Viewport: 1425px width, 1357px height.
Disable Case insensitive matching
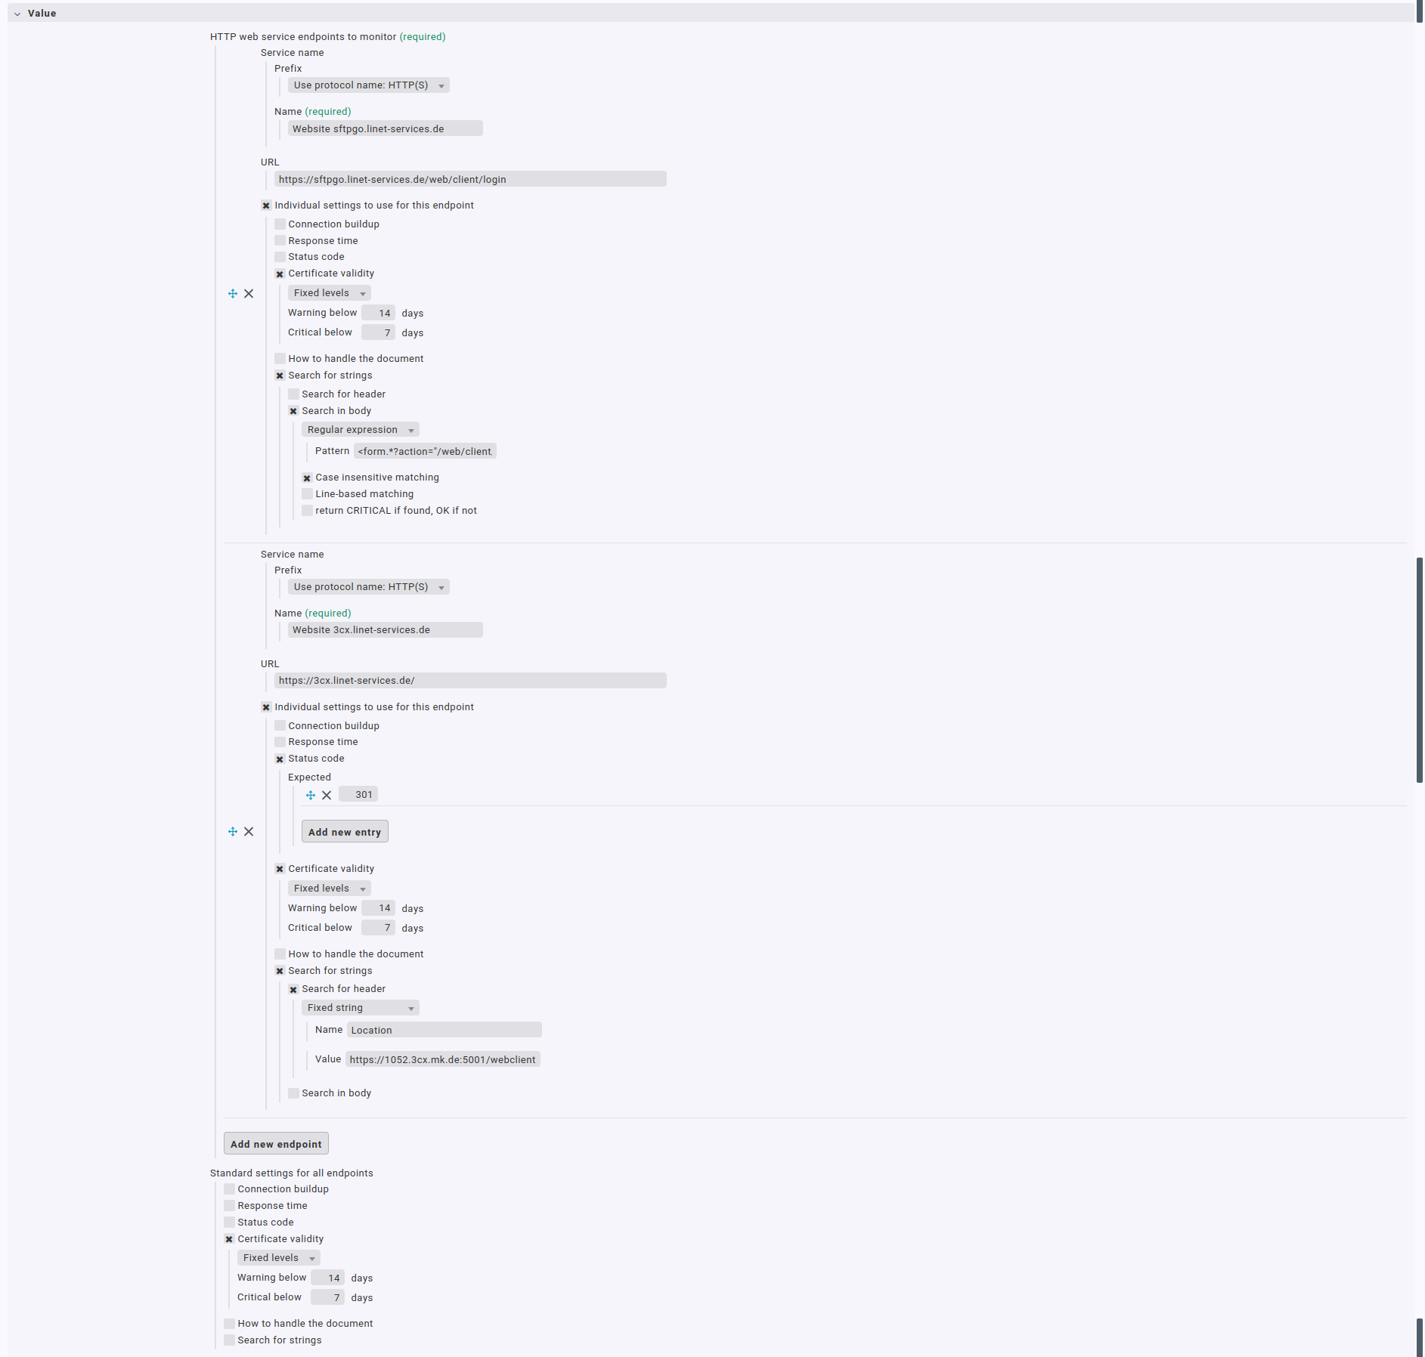coord(307,478)
